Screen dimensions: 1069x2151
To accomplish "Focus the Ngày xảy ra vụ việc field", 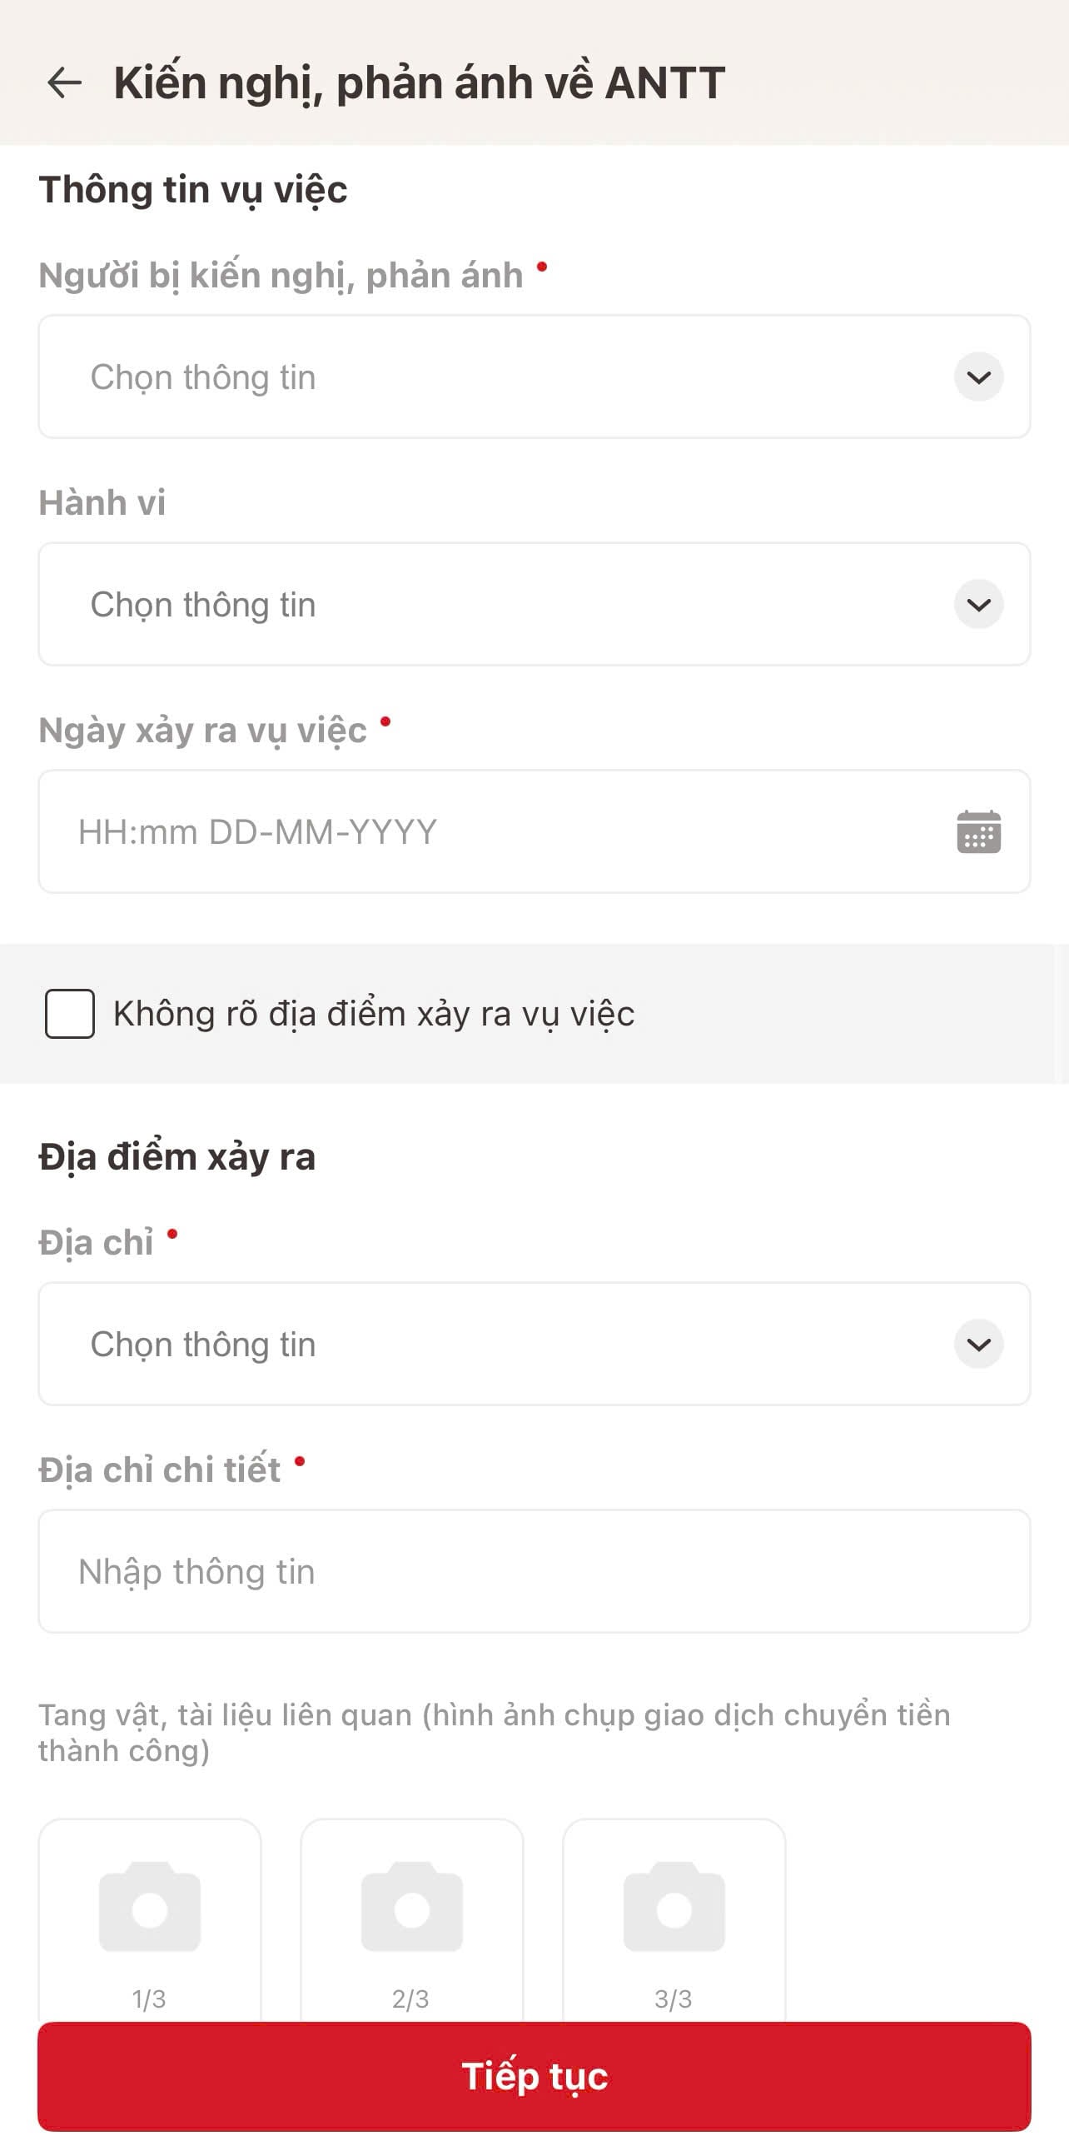I will click(x=534, y=831).
